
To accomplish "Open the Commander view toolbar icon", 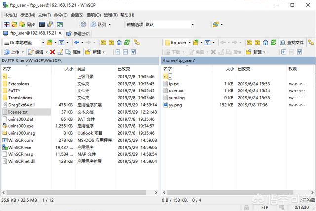I will tap(6, 24).
